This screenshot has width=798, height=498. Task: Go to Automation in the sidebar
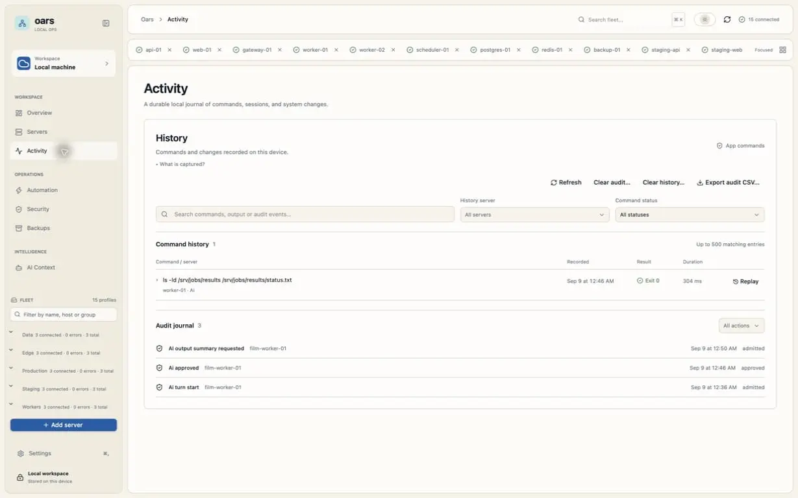[63, 190]
